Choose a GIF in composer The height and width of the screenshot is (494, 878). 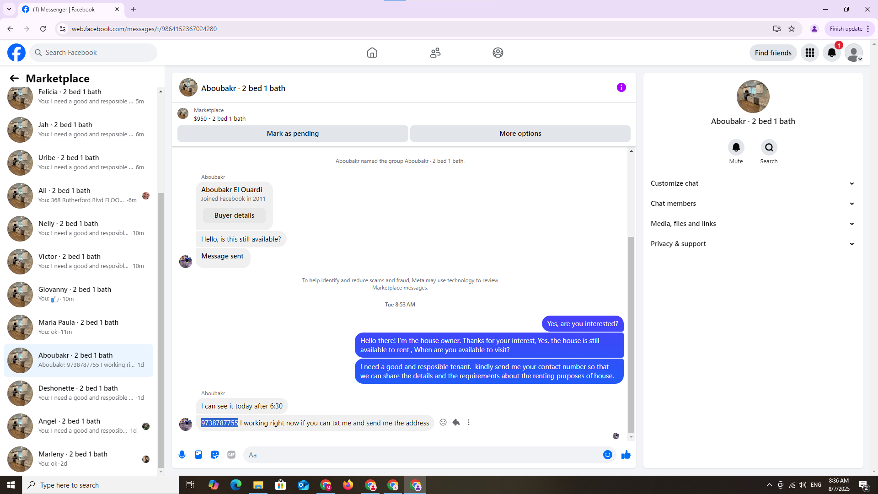point(231,455)
